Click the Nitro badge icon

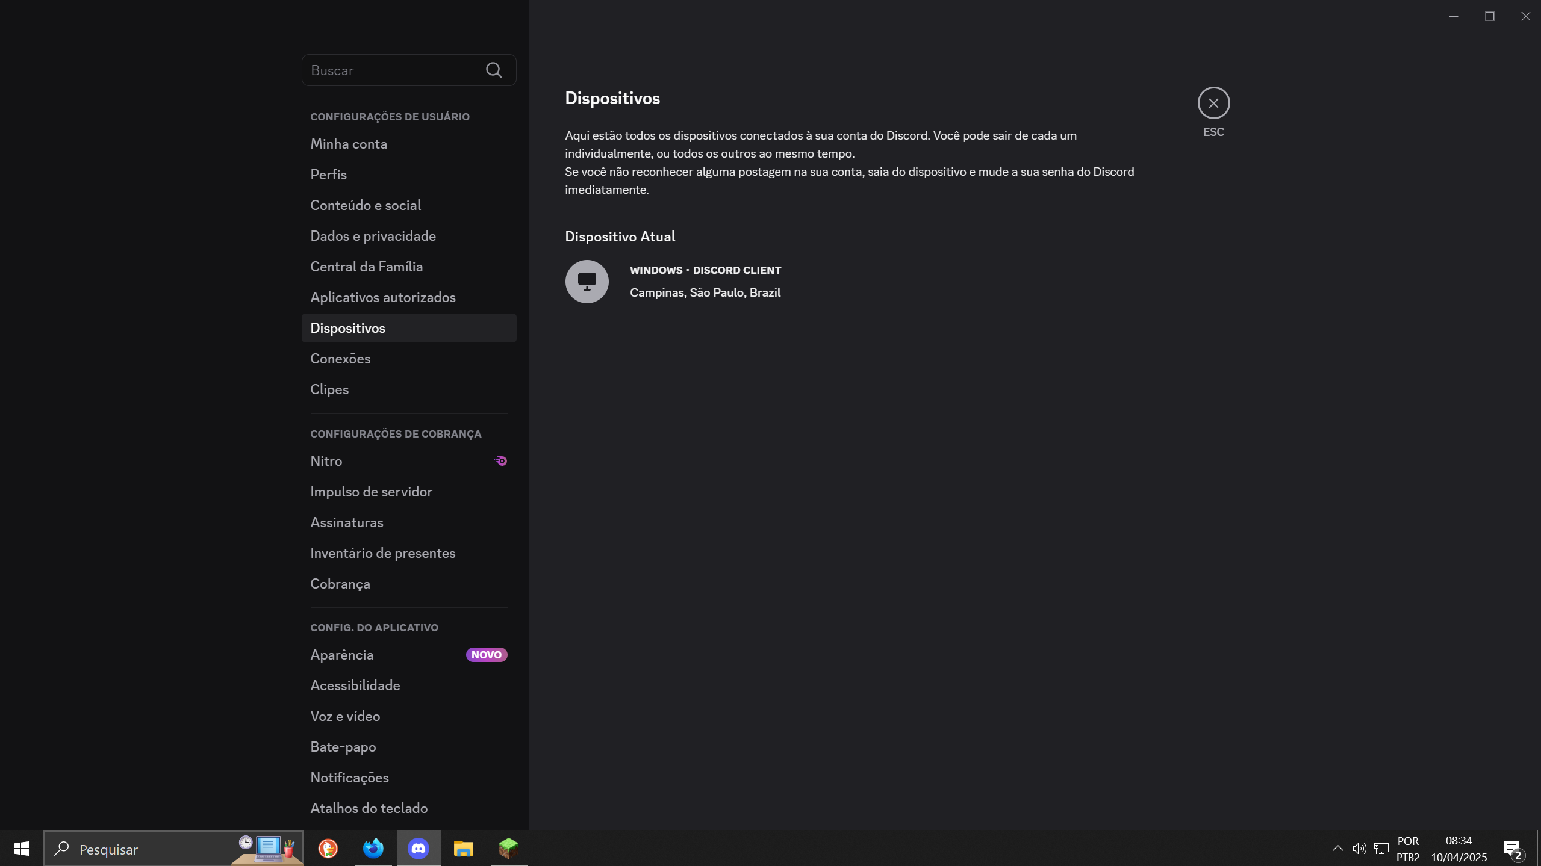point(500,461)
